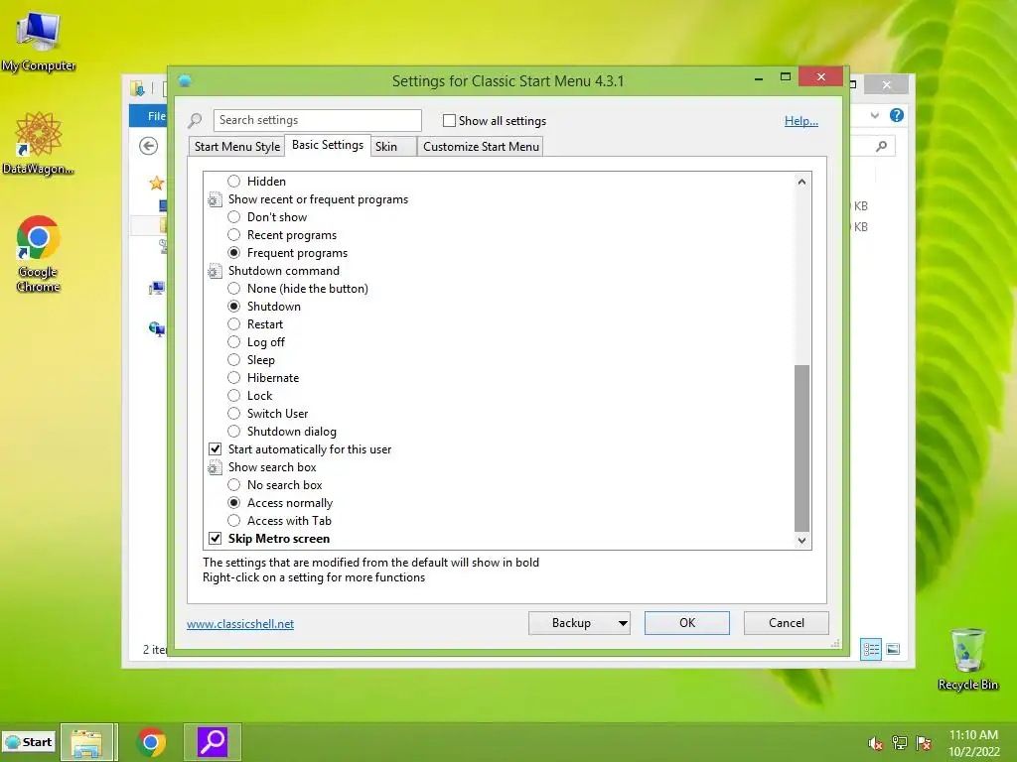Select Restart shutdown command
1017x762 pixels.
pyautogui.click(x=234, y=324)
